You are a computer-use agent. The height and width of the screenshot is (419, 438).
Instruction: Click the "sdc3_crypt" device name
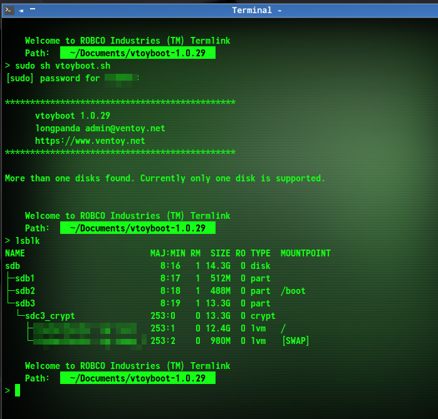click(x=50, y=316)
